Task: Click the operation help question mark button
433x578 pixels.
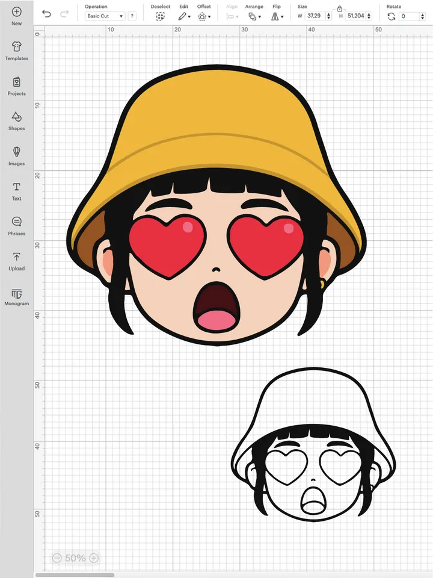Action: (x=132, y=16)
